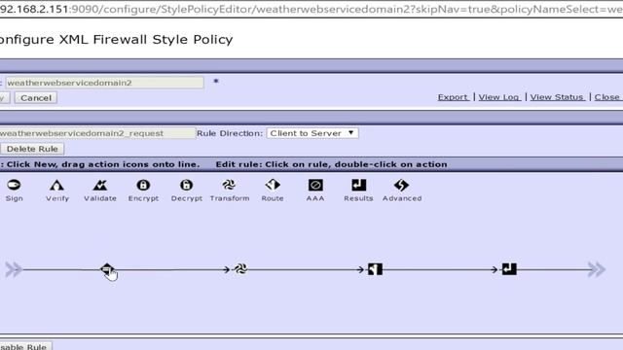The width and height of the screenshot is (623, 350).
Task: Click the Delete Rule button
Action: [x=32, y=149]
